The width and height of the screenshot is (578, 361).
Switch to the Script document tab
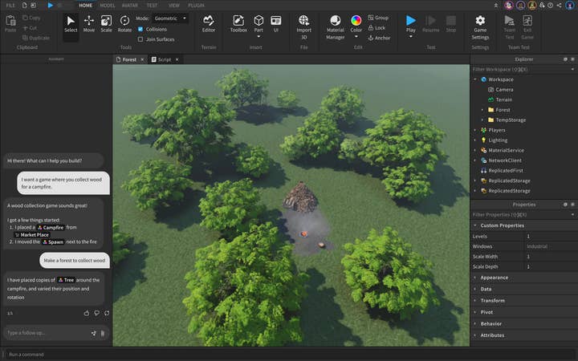pyautogui.click(x=165, y=59)
